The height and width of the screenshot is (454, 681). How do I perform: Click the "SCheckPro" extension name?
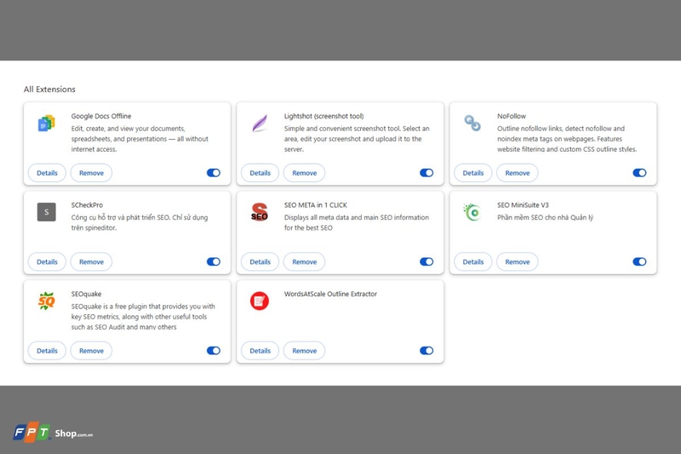pos(87,204)
